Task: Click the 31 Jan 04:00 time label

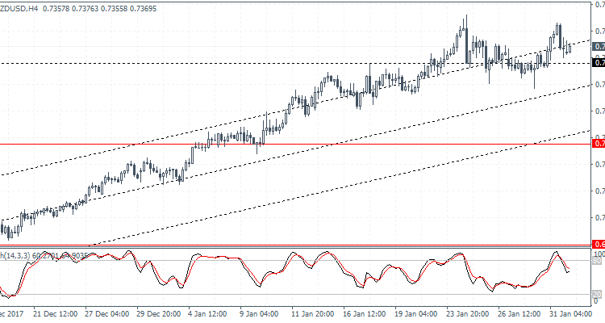Action: (x=571, y=313)
